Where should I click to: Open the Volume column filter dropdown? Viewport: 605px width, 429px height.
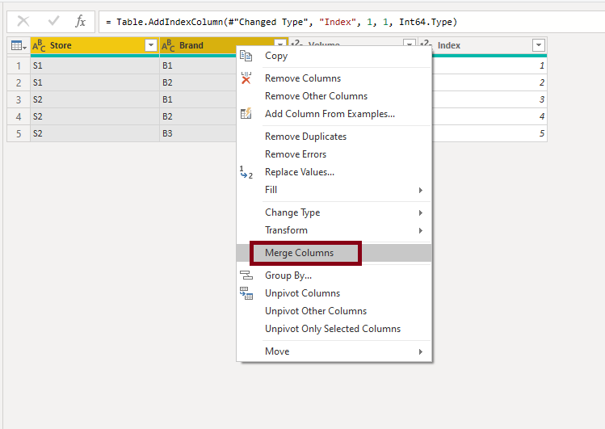(410, 43)
